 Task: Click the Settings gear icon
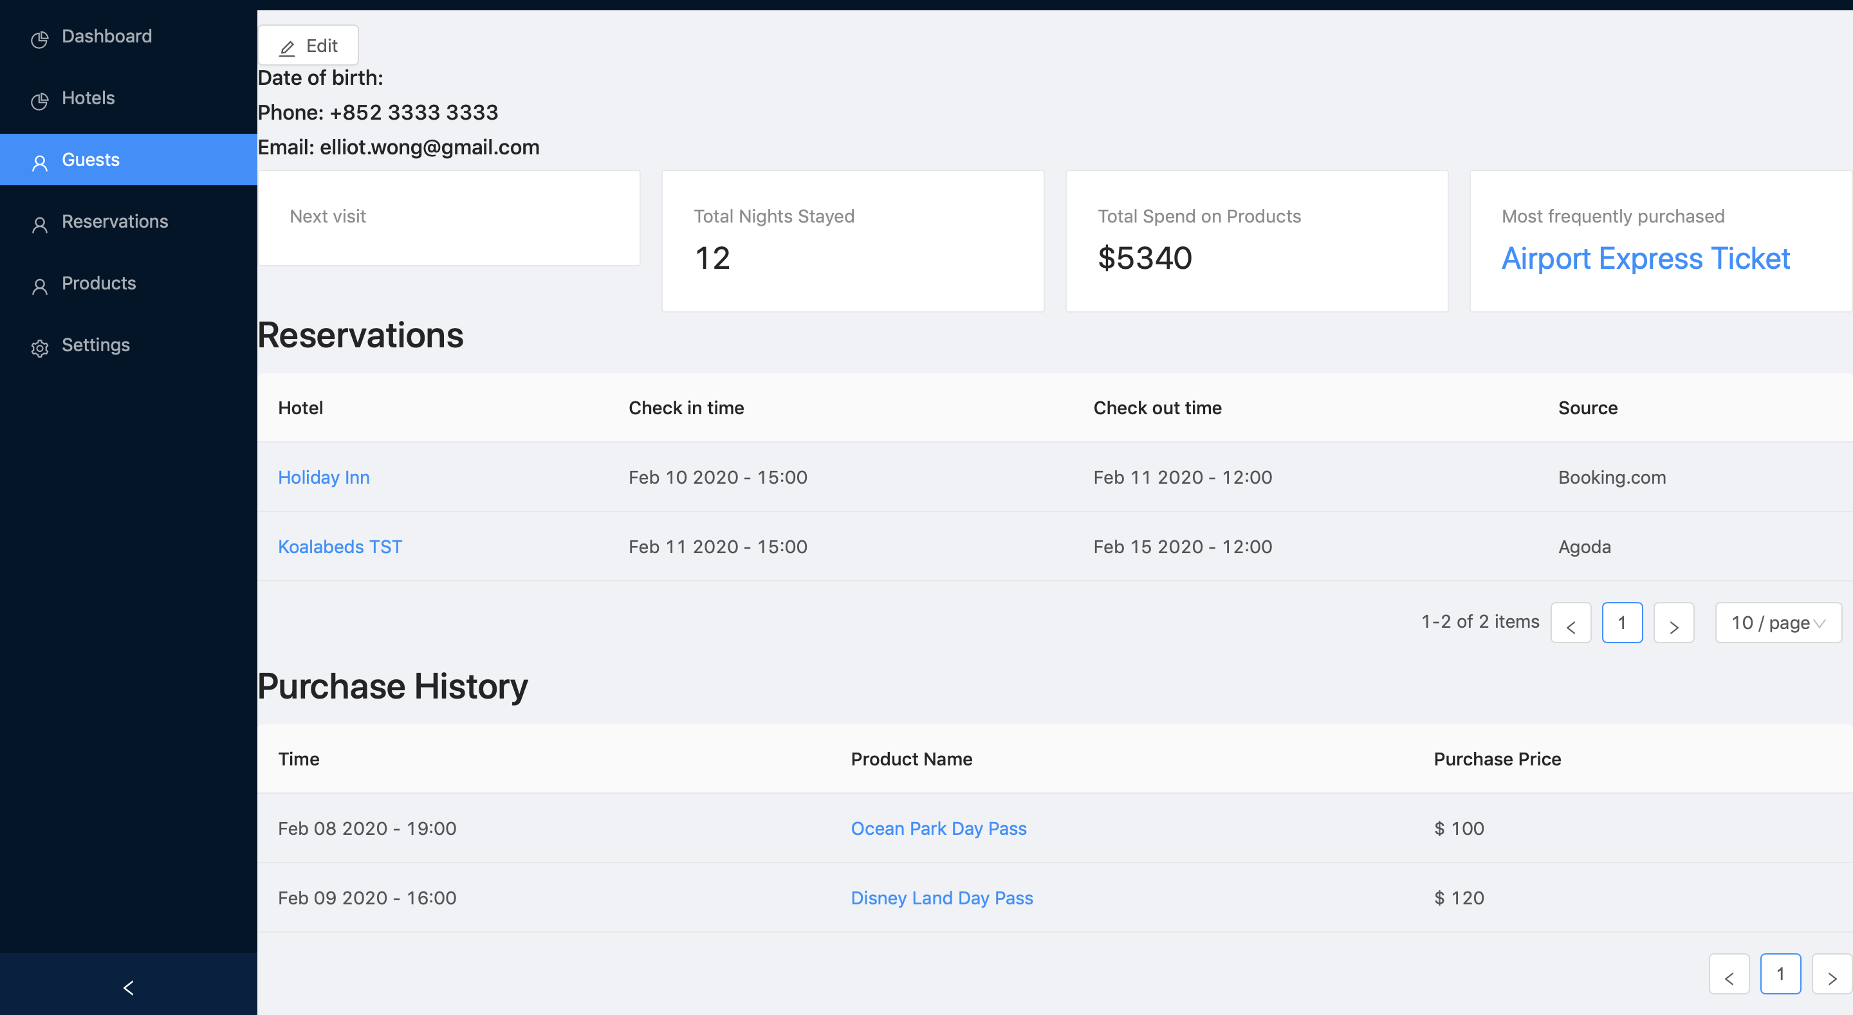(39, 347)
